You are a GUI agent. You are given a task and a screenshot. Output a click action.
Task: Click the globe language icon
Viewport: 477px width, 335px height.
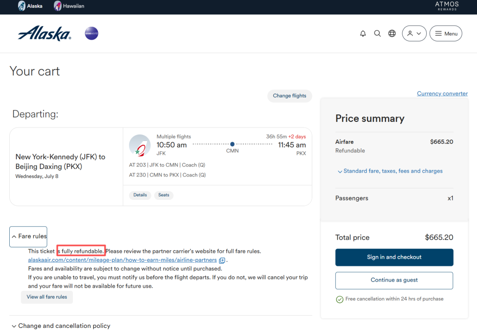392,34
